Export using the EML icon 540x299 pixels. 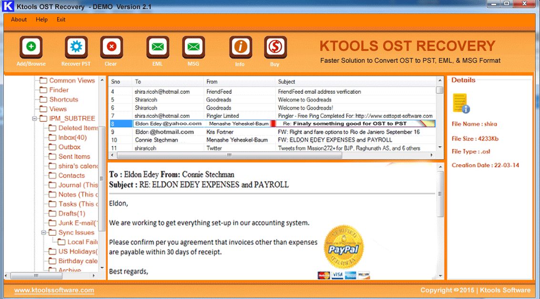[158, 47]
